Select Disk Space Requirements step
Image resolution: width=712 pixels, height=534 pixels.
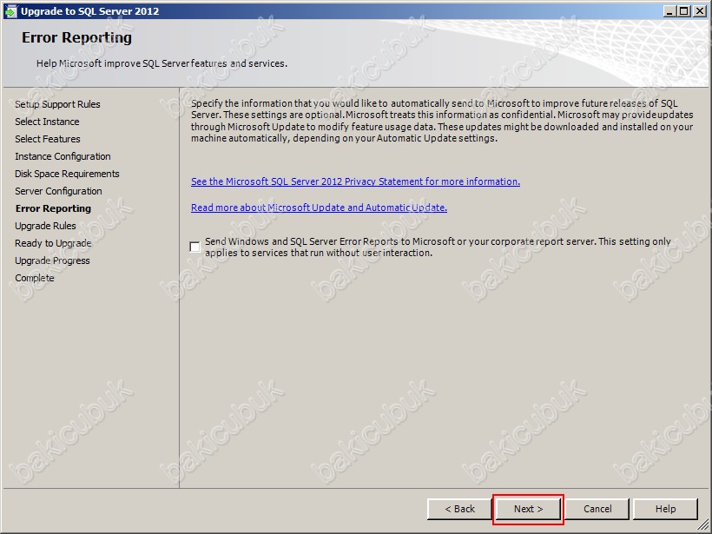tap(67, 174)
